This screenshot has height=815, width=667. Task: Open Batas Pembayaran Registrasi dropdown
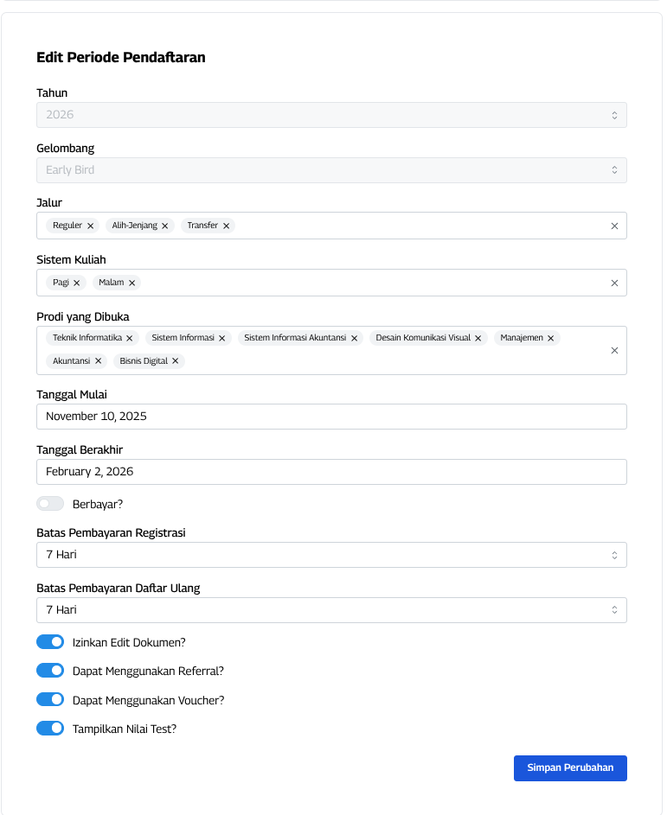pos(331,555)
